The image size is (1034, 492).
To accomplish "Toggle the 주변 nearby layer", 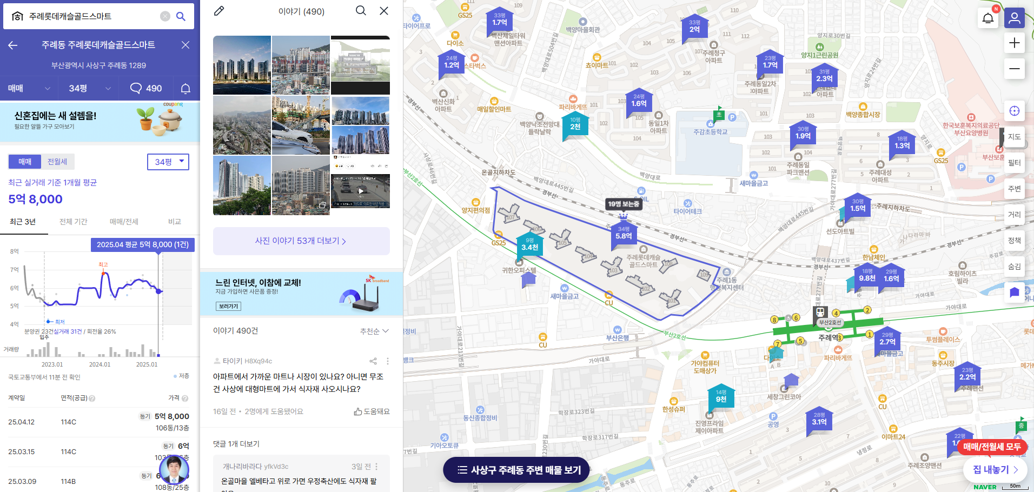I will click(x=1015, y=189).
